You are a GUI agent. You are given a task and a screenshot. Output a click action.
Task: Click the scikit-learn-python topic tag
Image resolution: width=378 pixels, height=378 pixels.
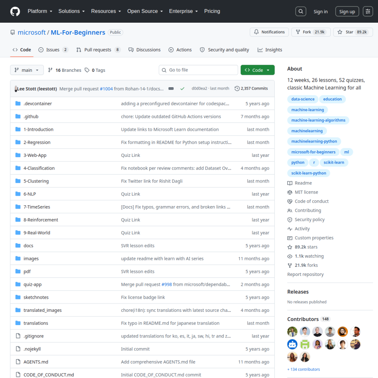[x=308, y=173]
